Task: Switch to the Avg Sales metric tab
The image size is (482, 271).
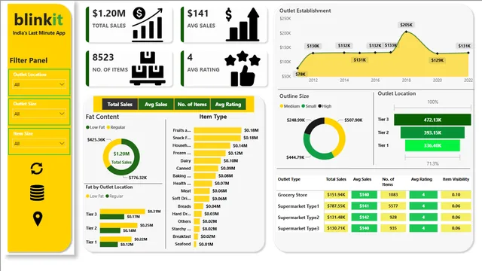Action: click(x=156, y=105)
